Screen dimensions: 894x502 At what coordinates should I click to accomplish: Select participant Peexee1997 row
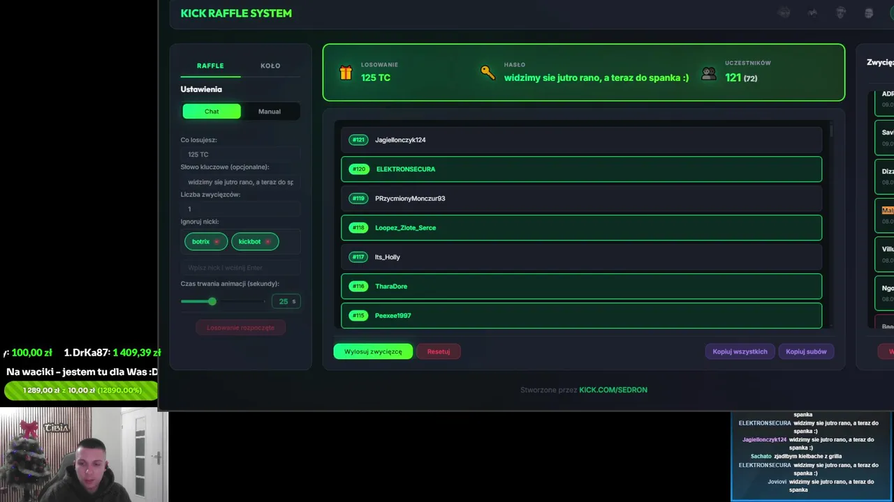pyautogui.click(x=581, y=315)
